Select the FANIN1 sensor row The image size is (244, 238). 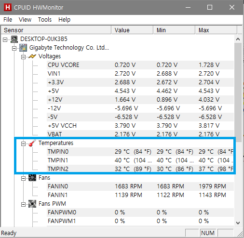(x=140, y=195)
